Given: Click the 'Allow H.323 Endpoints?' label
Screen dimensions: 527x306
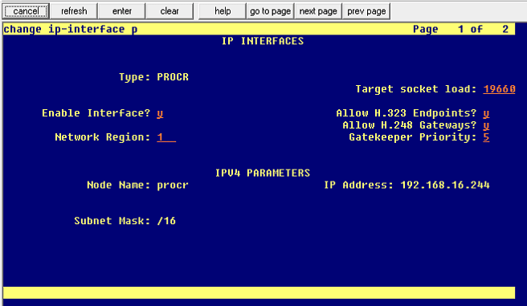Looking at the screenshot, I should [406, 113].
